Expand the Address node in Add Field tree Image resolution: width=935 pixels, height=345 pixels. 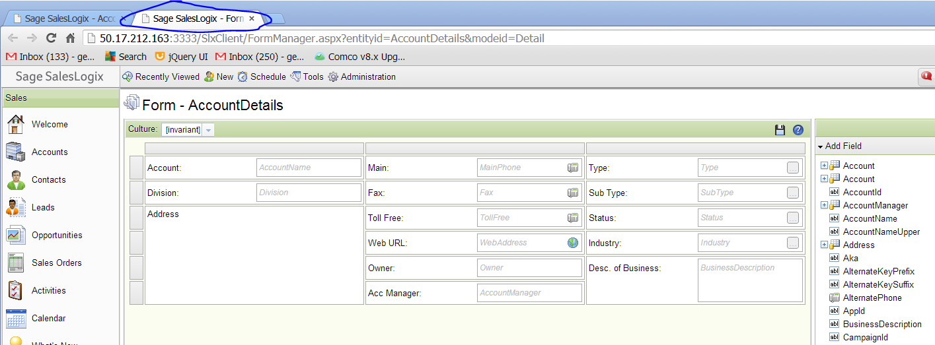click(x=824, y=245)
